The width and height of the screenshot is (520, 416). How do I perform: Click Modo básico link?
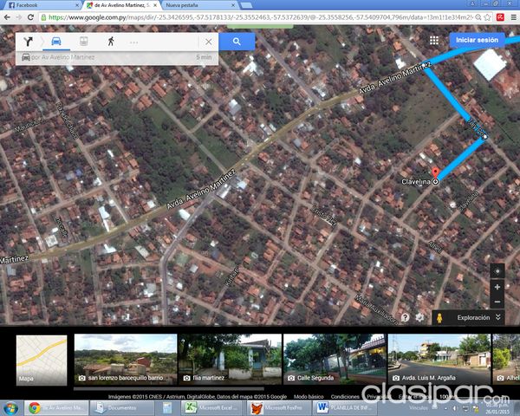coord(309,396)
